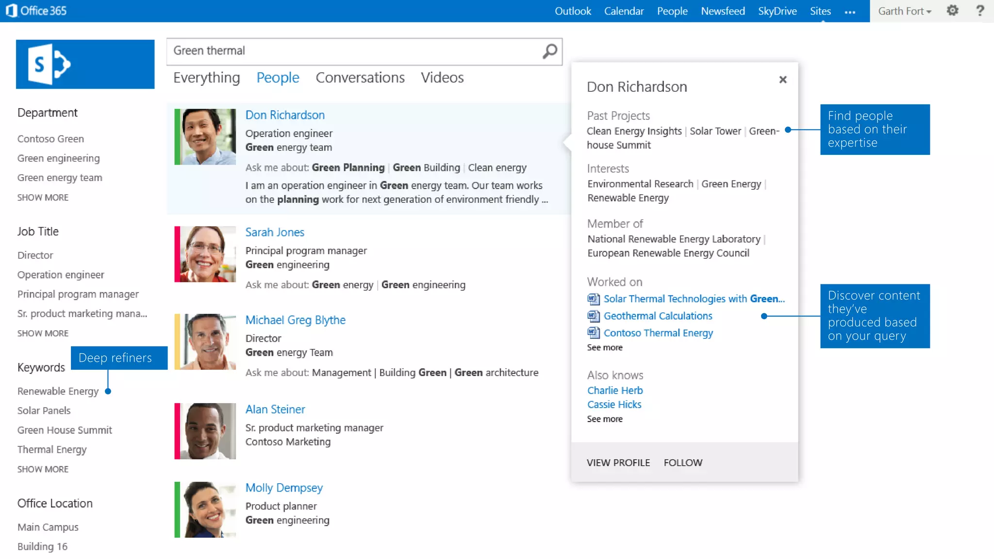This screenshot has height=559, width=994.
Task: Open Sarah Jones profile photo
Action: pyautogui.click(x=207, y=254)
